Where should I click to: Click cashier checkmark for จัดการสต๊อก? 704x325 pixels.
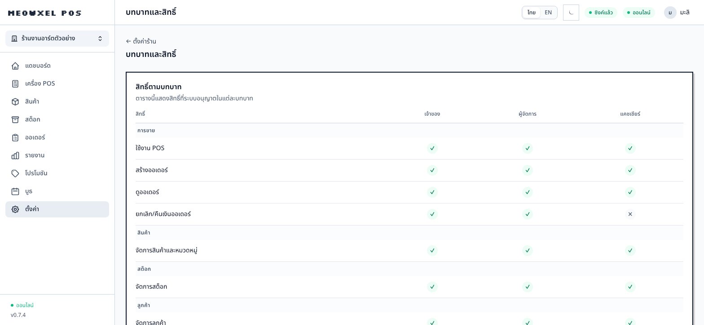pyautogui.click(x=630, y=287)
